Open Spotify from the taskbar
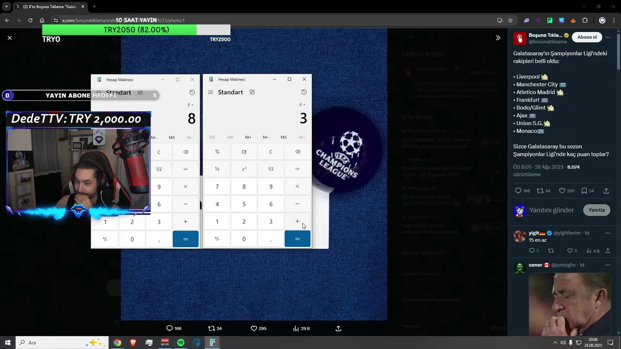This screenshot has height=349, width=621. [x=180, y=343]
